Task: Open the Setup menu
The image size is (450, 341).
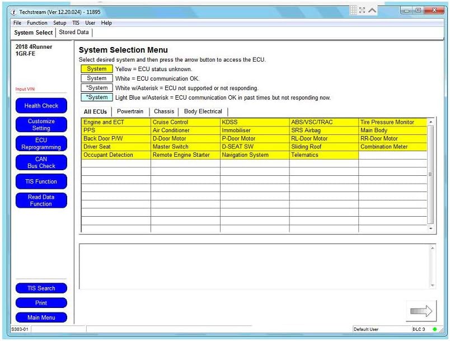Action: [x=59, y=23]
